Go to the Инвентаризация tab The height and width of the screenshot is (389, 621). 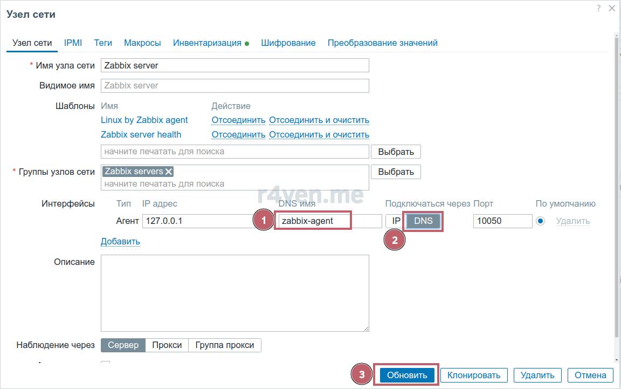(x=207, y=43)
